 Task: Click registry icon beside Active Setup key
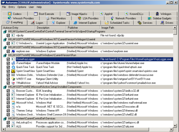coord(5,87)
